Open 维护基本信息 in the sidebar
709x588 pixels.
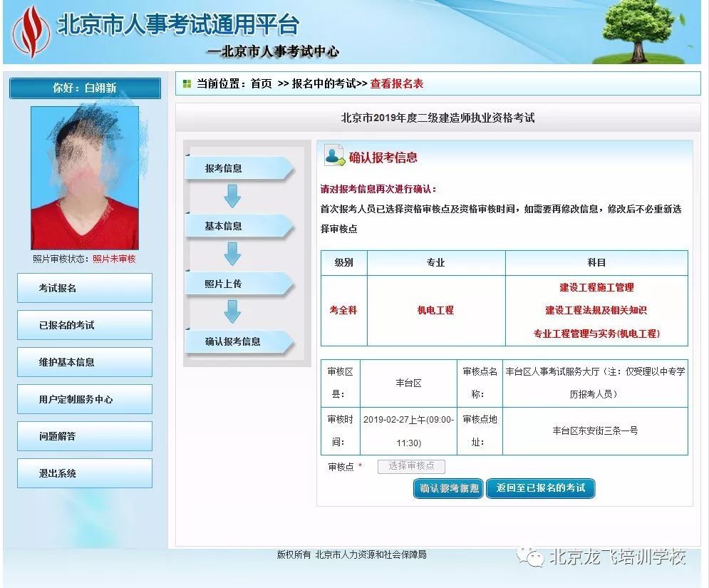pyautogui.click(x=85, y=362)
